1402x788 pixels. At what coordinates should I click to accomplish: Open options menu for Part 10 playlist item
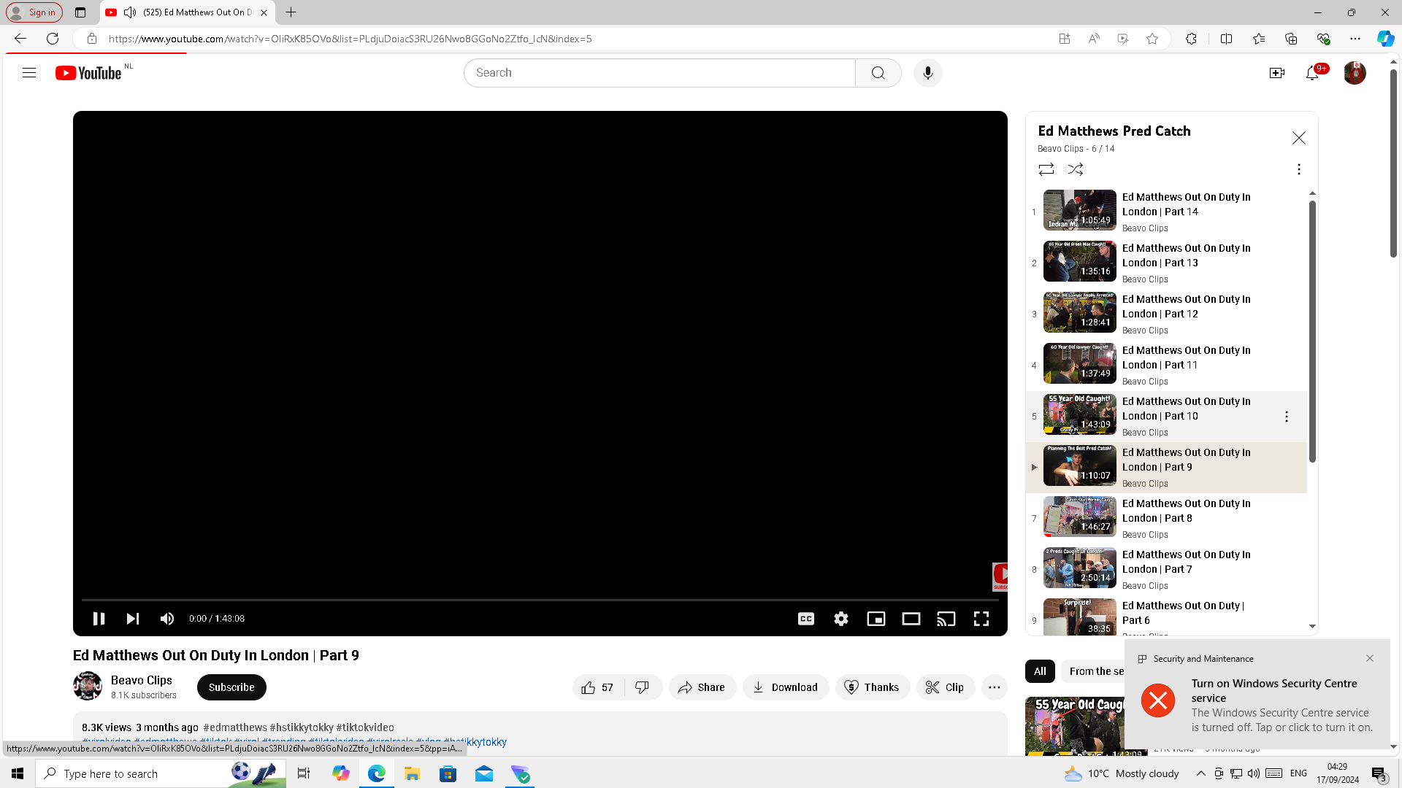tap(1287, 417)
